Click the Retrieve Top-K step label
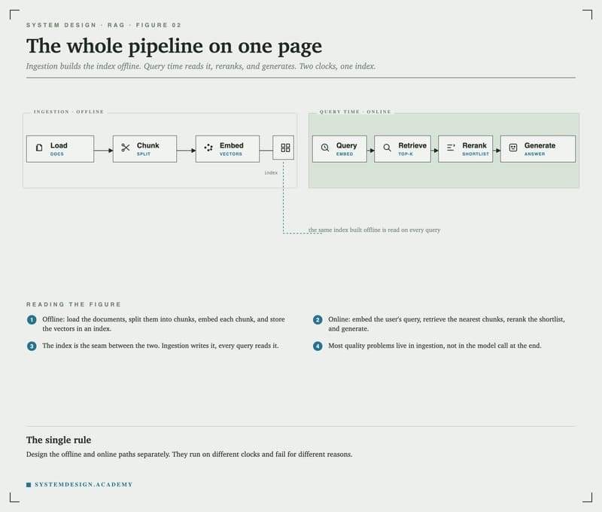The image size is (602, 512). point(412,149)
